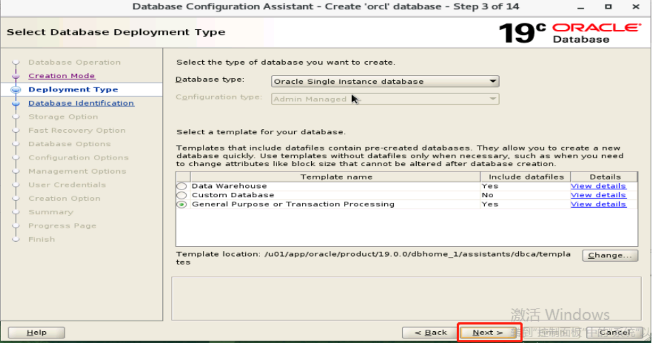Click the Include datafiles column header

526,177
